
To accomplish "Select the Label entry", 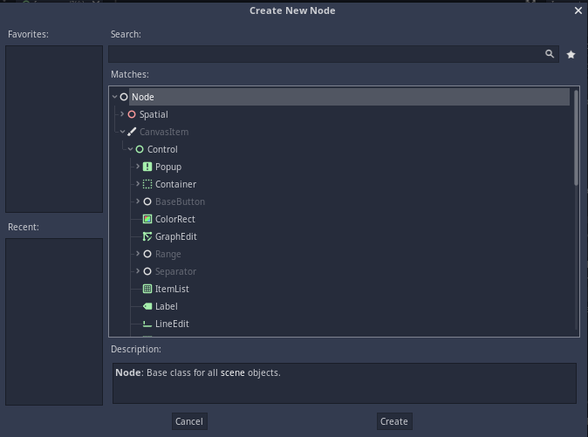I will pyautogui.click(x=167, y=306).
